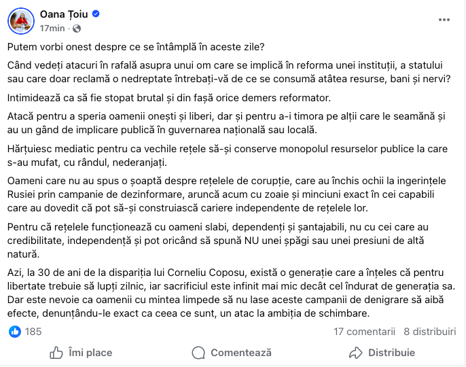Open the 17min post timestamp
466x367 pixels.
coord(54,29)
